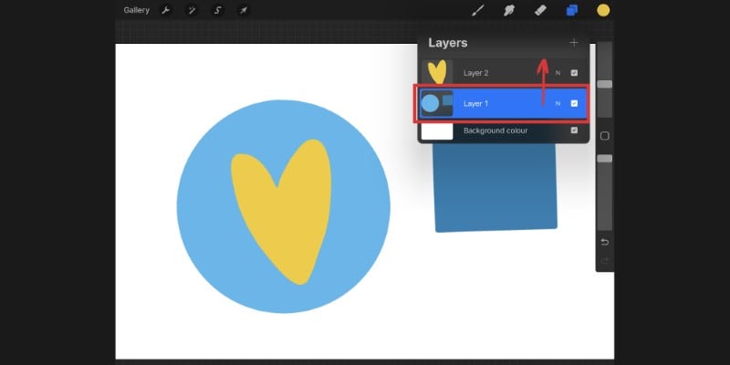Image resolution: width=730 pixels, height=365 pixels.
Task: Tap the square modify button on sidebar
Action: click(x=605, y=136)
